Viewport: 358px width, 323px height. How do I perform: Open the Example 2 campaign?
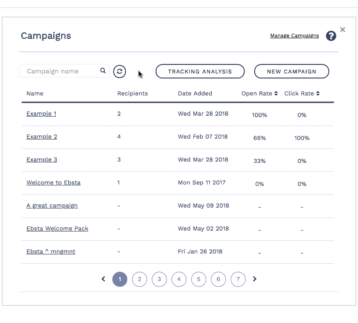42,137
